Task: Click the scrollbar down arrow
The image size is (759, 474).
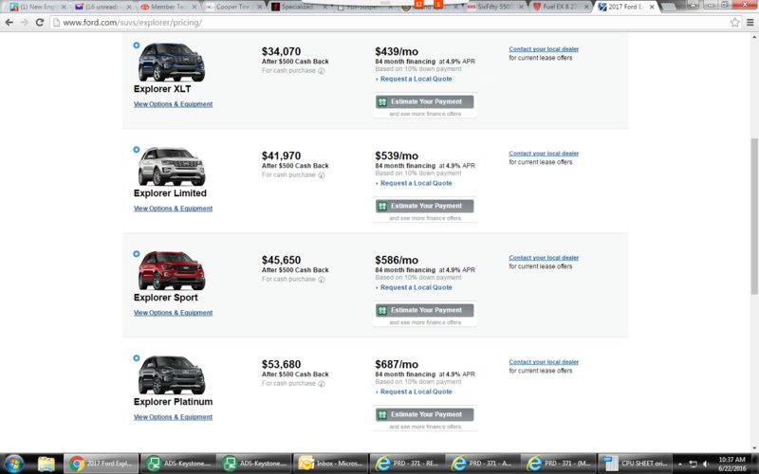Action: click(x=754, y=448)
